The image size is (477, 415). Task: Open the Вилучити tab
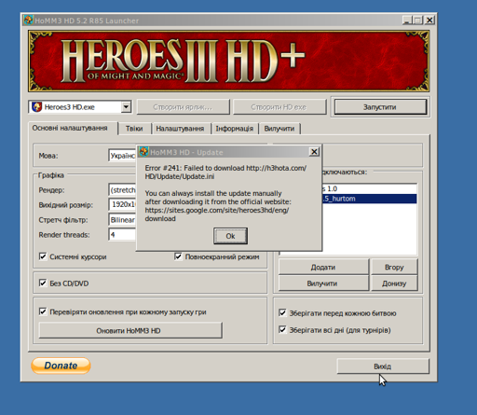coord(279,129)
